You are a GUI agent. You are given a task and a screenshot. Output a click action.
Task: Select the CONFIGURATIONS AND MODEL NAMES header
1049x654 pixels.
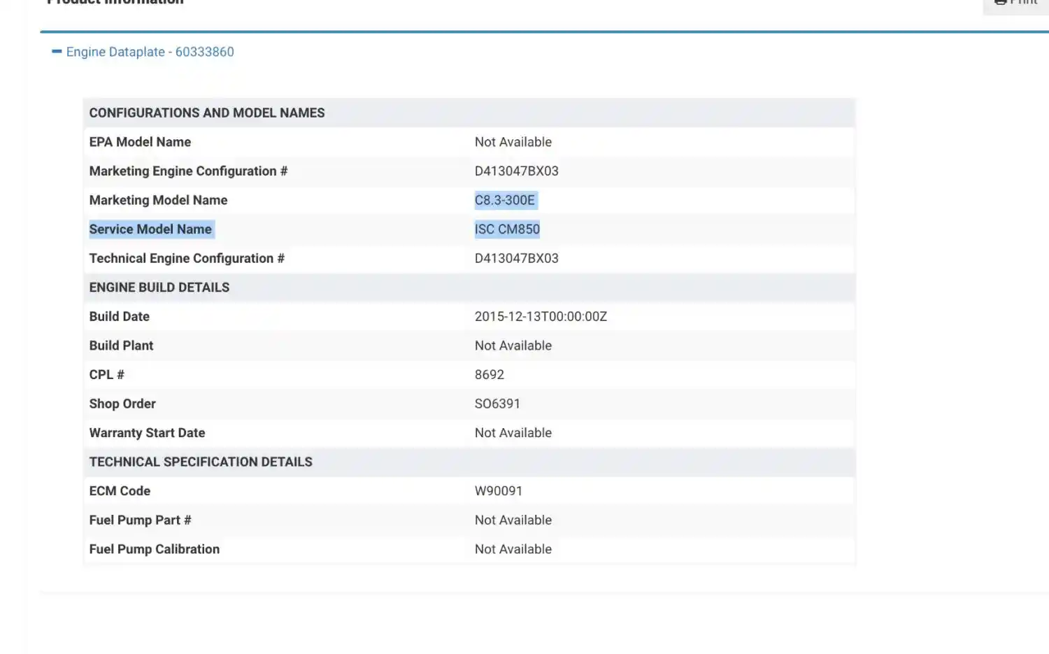pyautogui.click(x=207, y=113)
